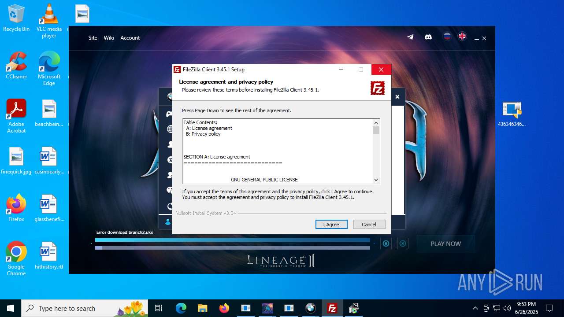Image resolution: width=564 pixels, height=317 pixels.
Task: Select the beachbein... image file
Action: pos(49,114)
